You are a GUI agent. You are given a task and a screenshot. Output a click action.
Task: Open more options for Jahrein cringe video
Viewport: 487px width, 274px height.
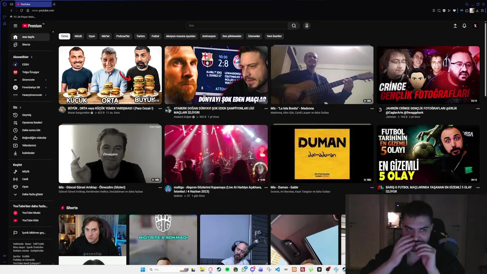[x=478, y=108]
